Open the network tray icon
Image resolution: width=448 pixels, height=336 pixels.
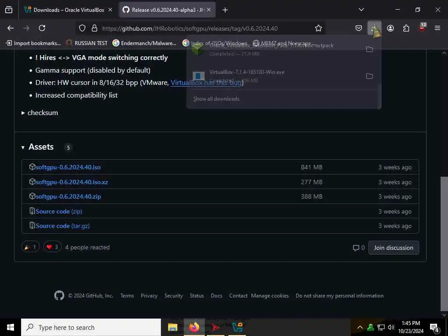[381, 327]
